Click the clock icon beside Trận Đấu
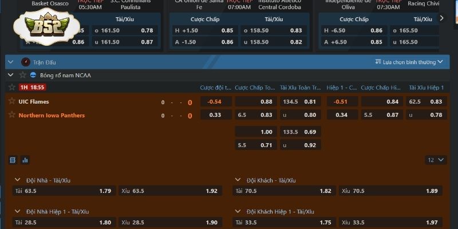The width and height of the screenshot is (458, 229). coord(25,62)
